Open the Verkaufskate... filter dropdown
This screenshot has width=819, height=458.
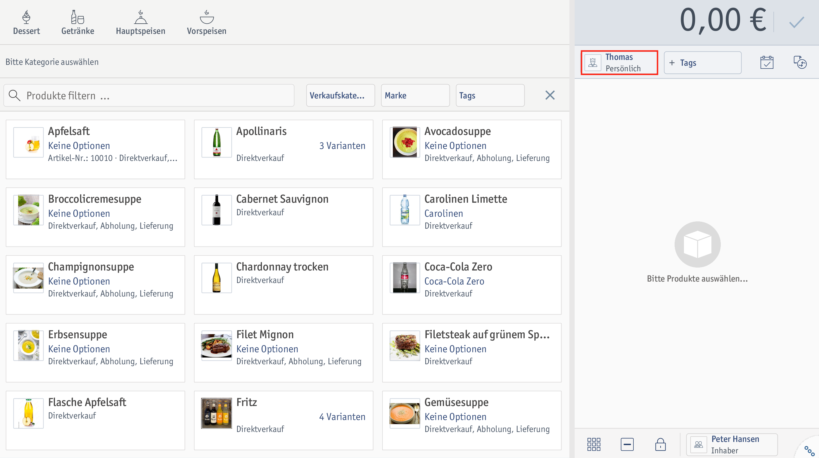(x=341, y=95)
